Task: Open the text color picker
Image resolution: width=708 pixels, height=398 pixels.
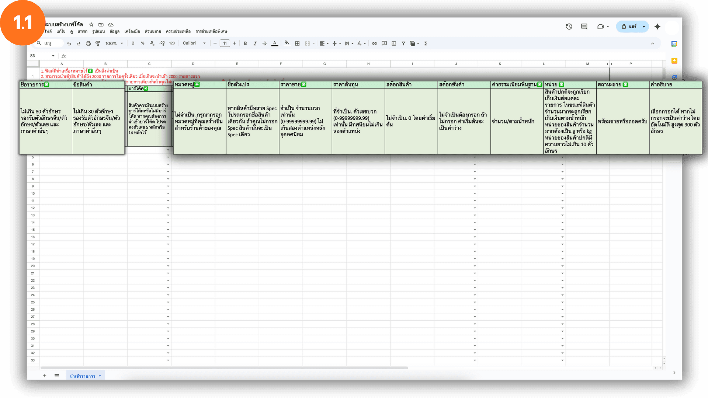Action: point(275,43)
